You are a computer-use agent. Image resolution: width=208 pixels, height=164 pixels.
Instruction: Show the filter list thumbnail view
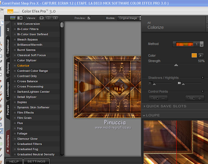[x=13, y=18]
